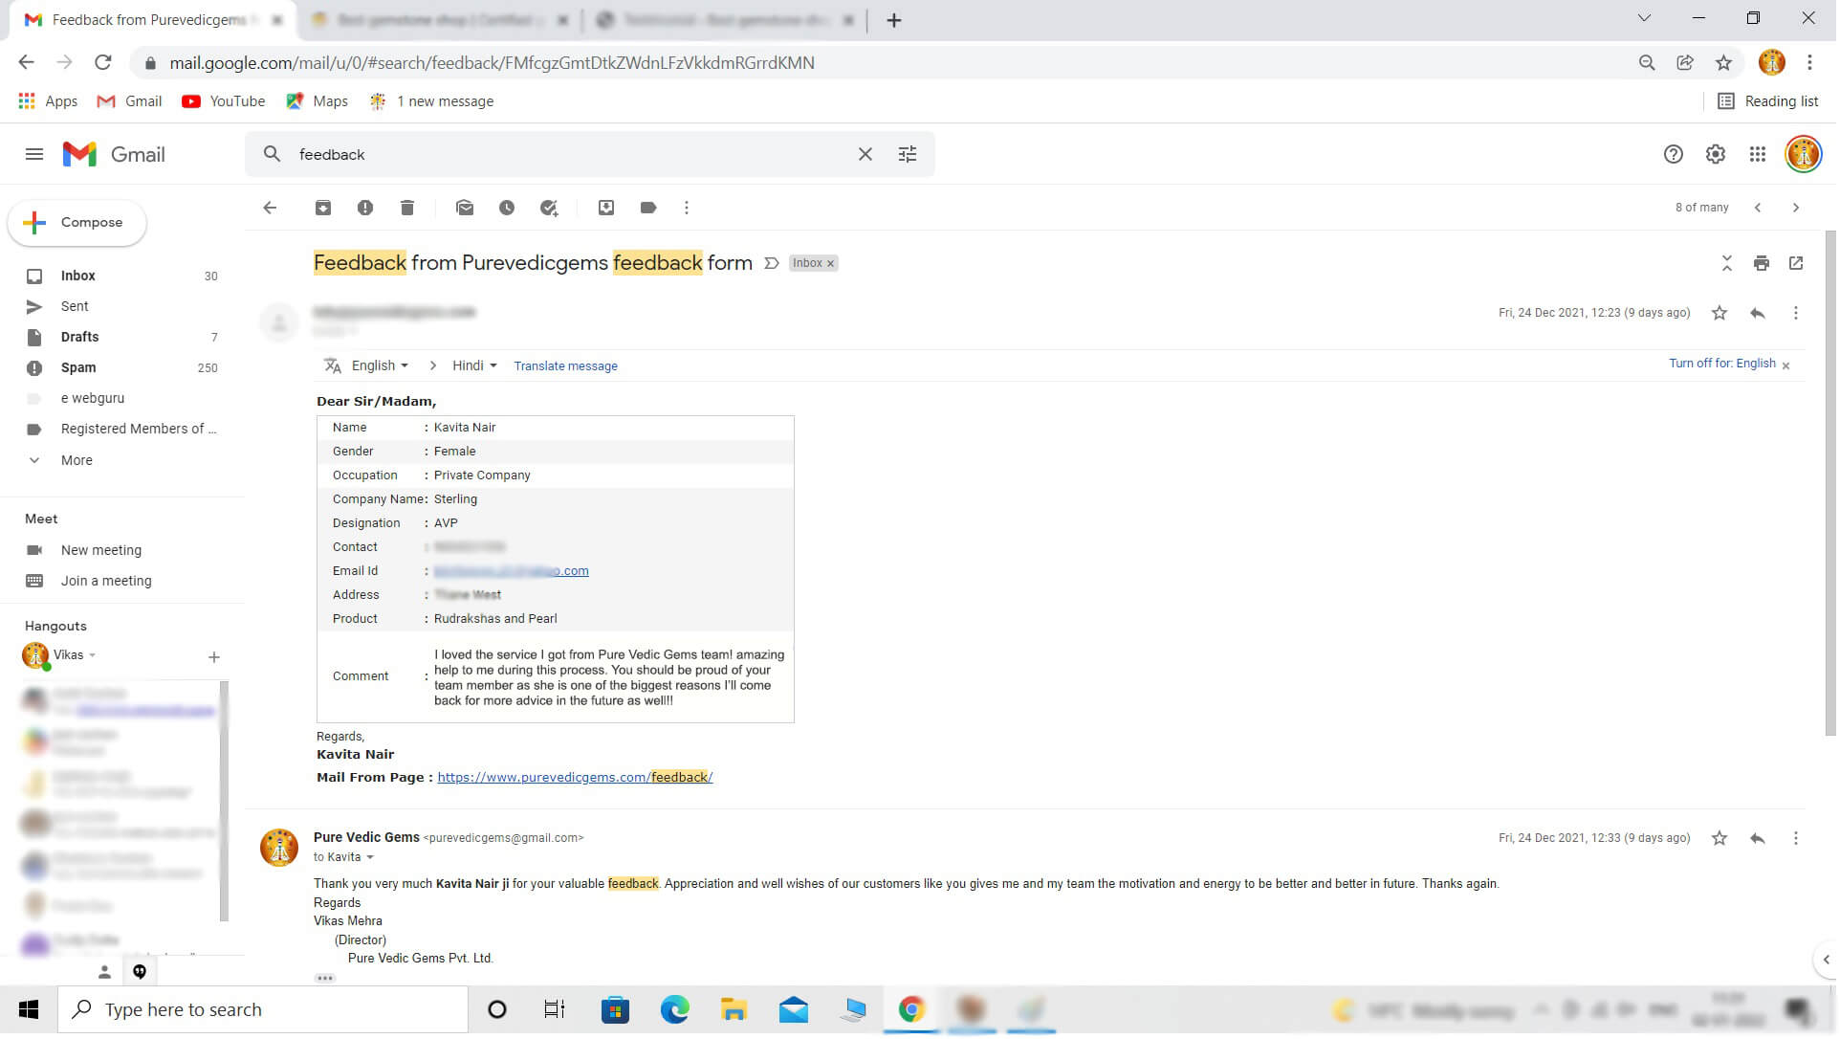Compose a new email
The image size is (1840, 1039).
77,223
